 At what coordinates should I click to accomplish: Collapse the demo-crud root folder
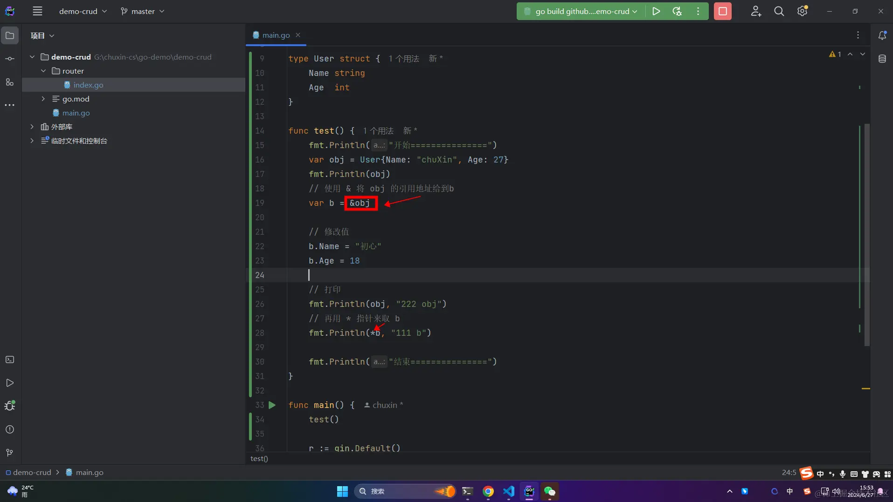click(x=32, y=57)
